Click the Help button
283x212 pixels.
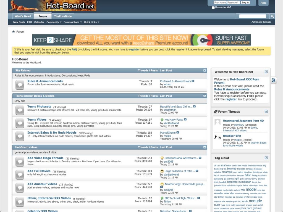[x=263, y=3]
